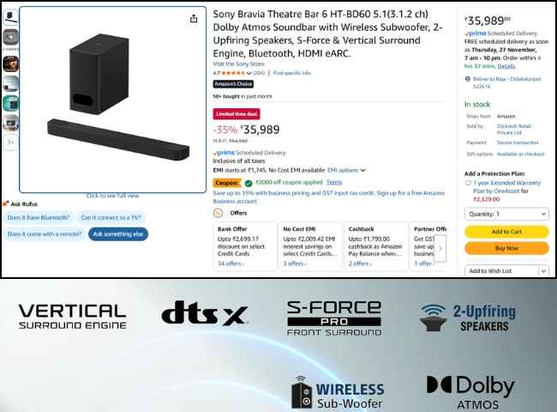Screen dimensions: 557x412
Task: Open the offers circular icon
Action: click(x=218, y=213)
